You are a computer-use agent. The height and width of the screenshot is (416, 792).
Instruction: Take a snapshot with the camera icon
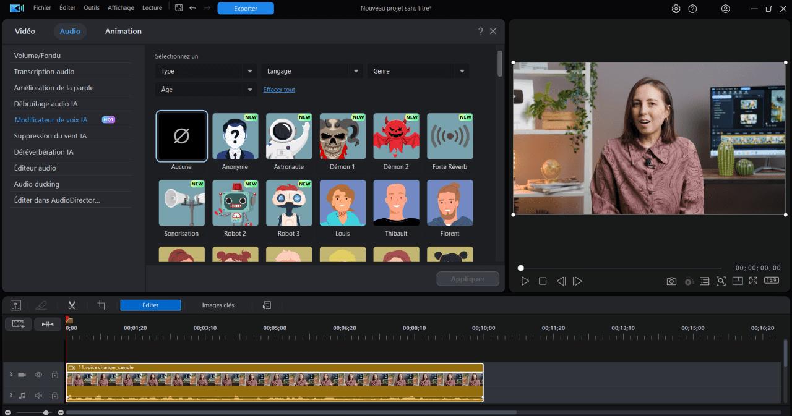click(671, 281)
